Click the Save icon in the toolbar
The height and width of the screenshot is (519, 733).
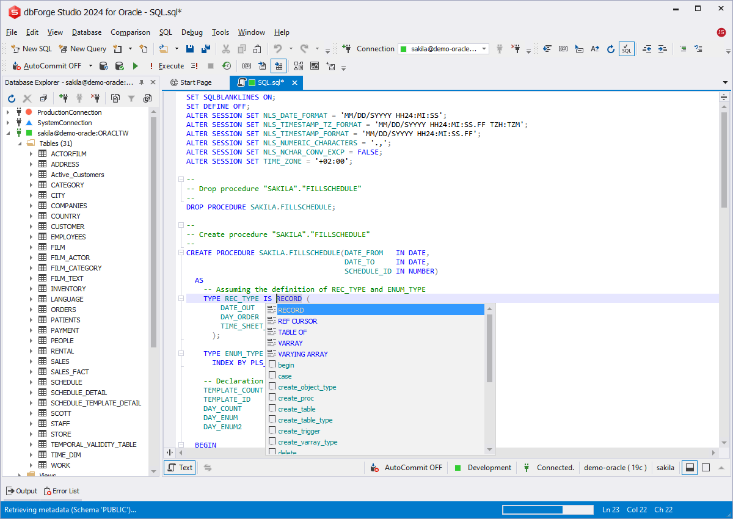tap(190, 49)
